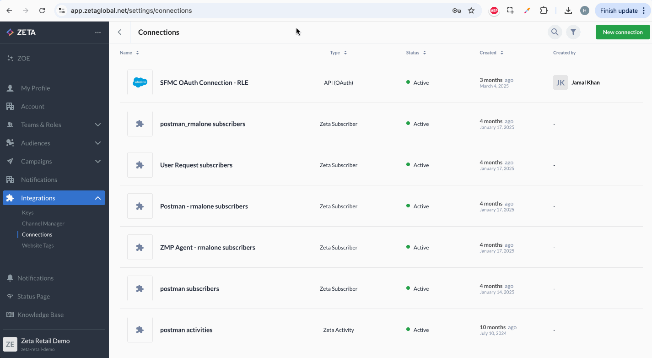Expand the Teams & Roles section
Image resolution: width=652 pixels, height=358 pixels.
[97, 125]
